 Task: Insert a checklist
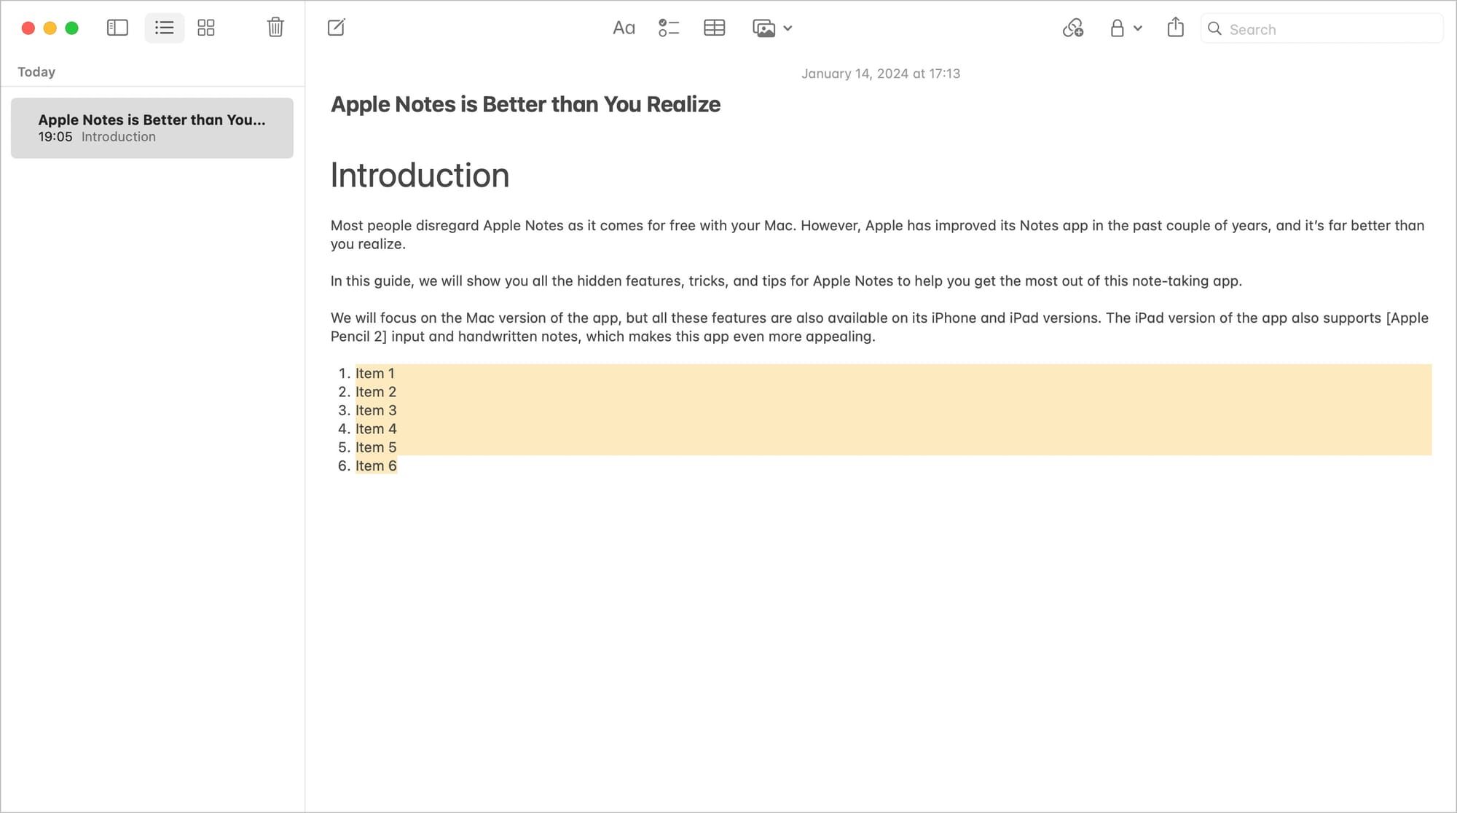pos(668,28)
